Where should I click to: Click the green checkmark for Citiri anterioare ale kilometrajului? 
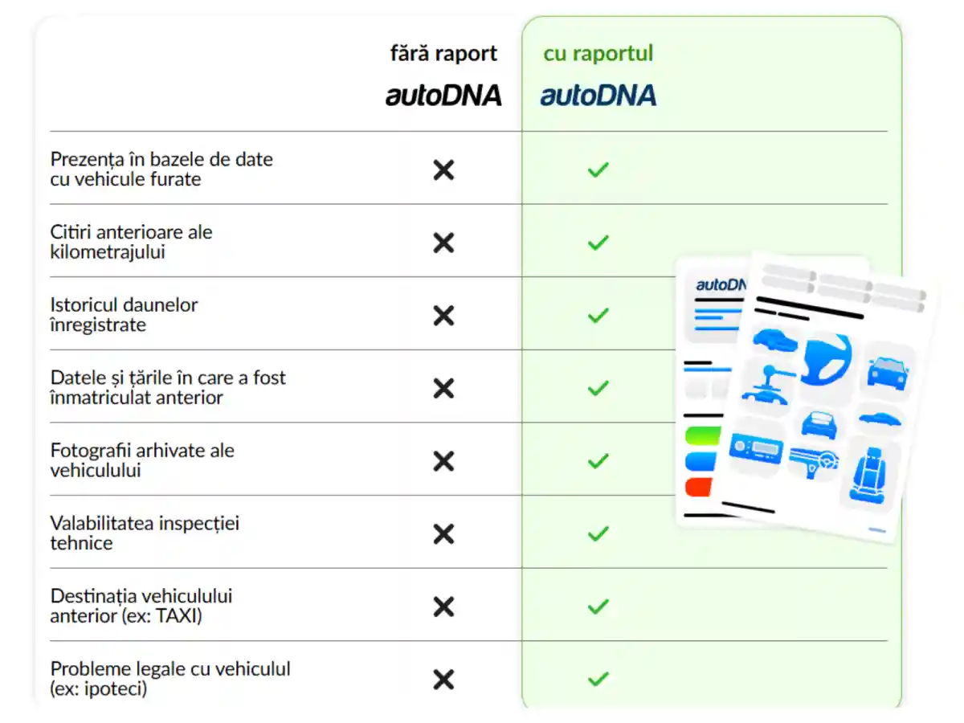click(x=598, y=243)
